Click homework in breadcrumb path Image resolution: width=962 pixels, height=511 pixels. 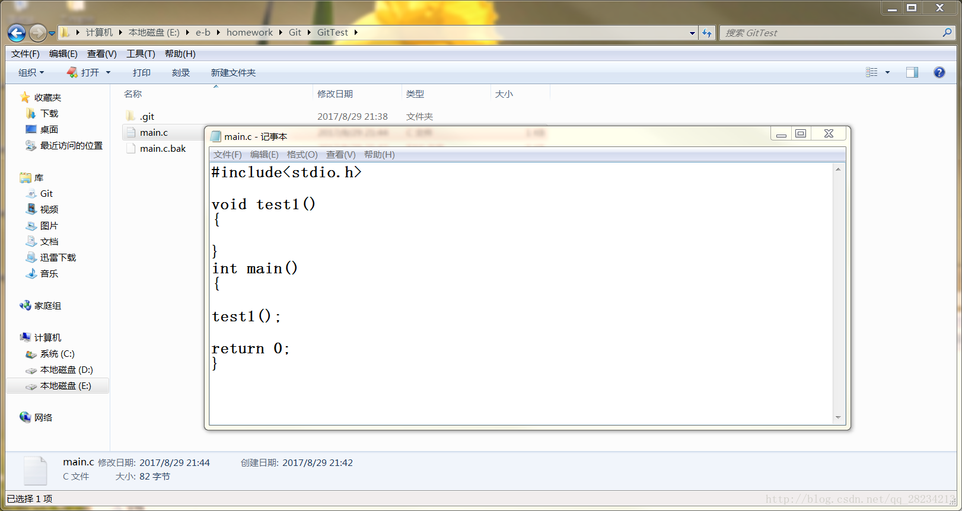tap(250, 33)
